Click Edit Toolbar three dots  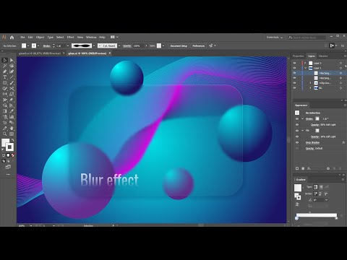(8, 174)
